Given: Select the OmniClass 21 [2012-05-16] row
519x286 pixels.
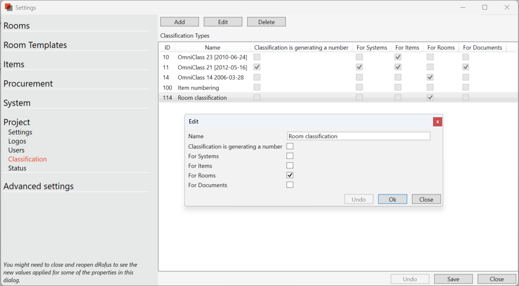Looking at the screenshot, I should [212, 68].
